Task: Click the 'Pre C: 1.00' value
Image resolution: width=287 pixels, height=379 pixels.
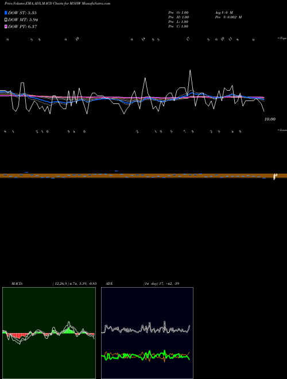Action: tap(179, 26)
